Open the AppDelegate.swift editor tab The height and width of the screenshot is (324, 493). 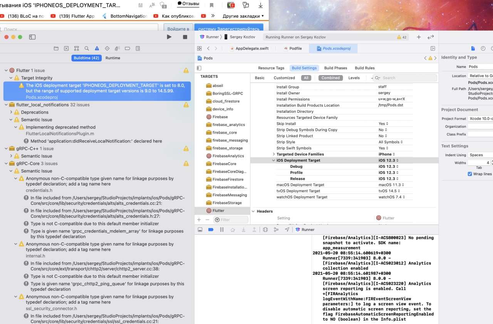(249, 48)
